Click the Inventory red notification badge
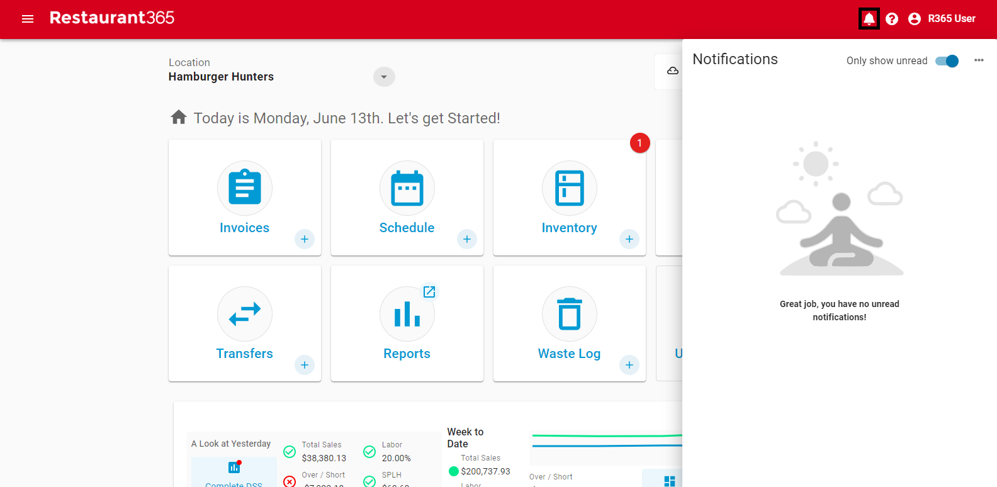Screen dimensions: 997x487 639,143
